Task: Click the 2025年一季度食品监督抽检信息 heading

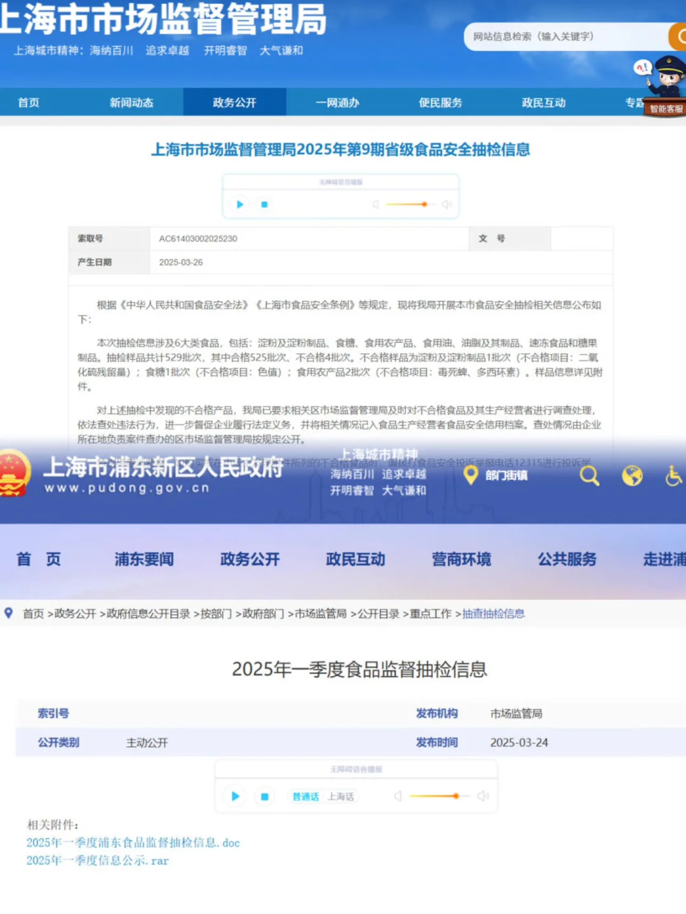Action: (360, 669)
